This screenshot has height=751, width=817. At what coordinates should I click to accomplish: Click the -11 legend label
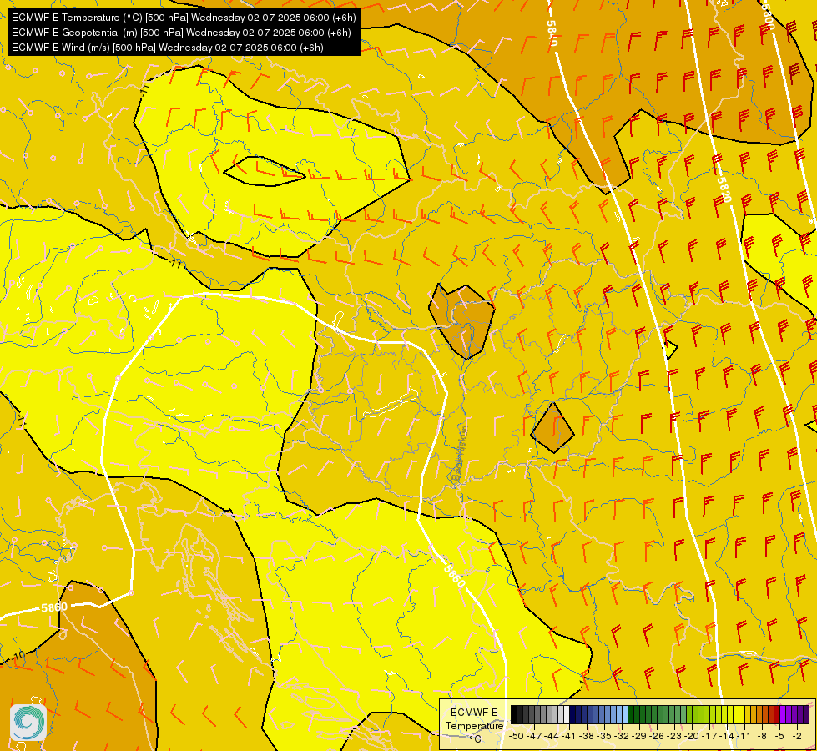click(744, 736)
